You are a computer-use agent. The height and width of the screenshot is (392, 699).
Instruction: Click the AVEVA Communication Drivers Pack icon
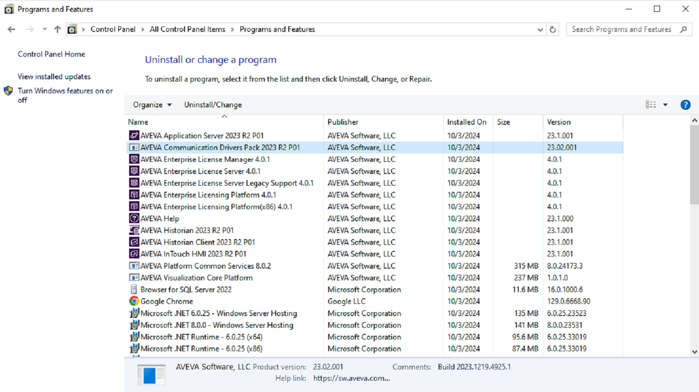pyautogui.click(x=134, y=147)
